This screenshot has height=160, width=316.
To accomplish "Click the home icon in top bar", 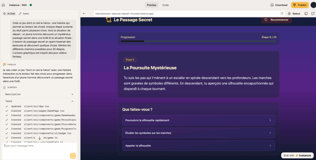I will (3, 5).
